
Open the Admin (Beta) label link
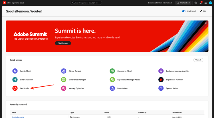pyautogui.click(x=26, y=71)
